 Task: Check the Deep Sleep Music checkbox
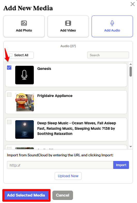(x=9, y=122)
